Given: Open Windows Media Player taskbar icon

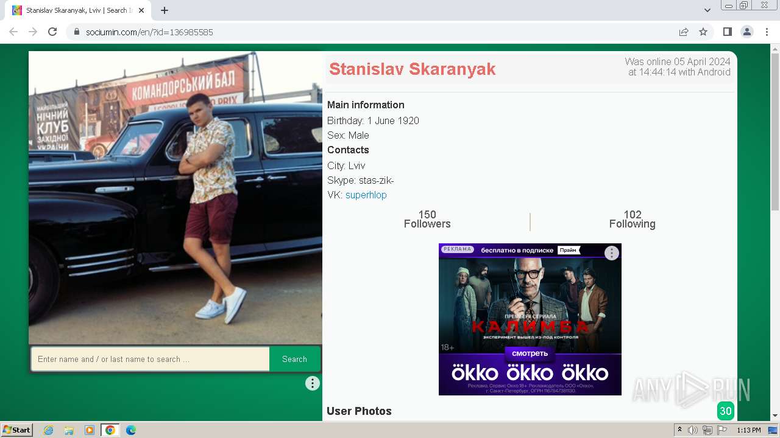Looking at the screenshot, I should click(90, 430).
